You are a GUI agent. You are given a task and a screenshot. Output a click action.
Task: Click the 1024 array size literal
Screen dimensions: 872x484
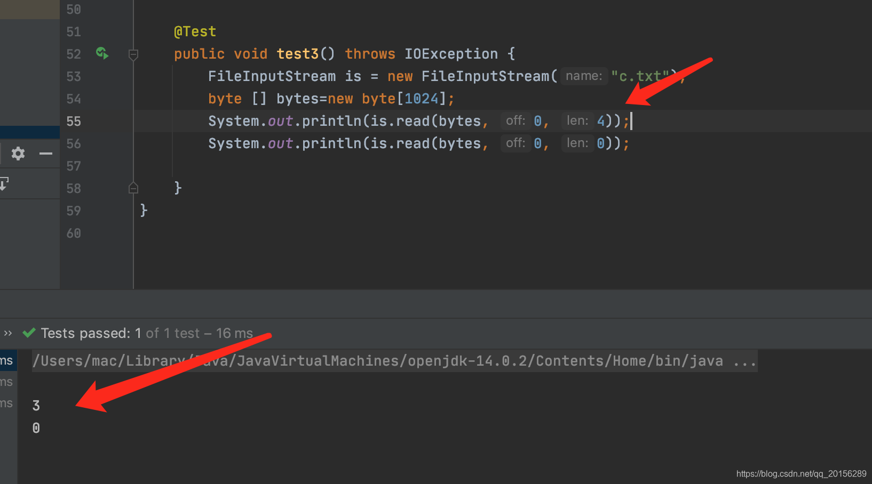pyautogui.click(x=421, y=99)
